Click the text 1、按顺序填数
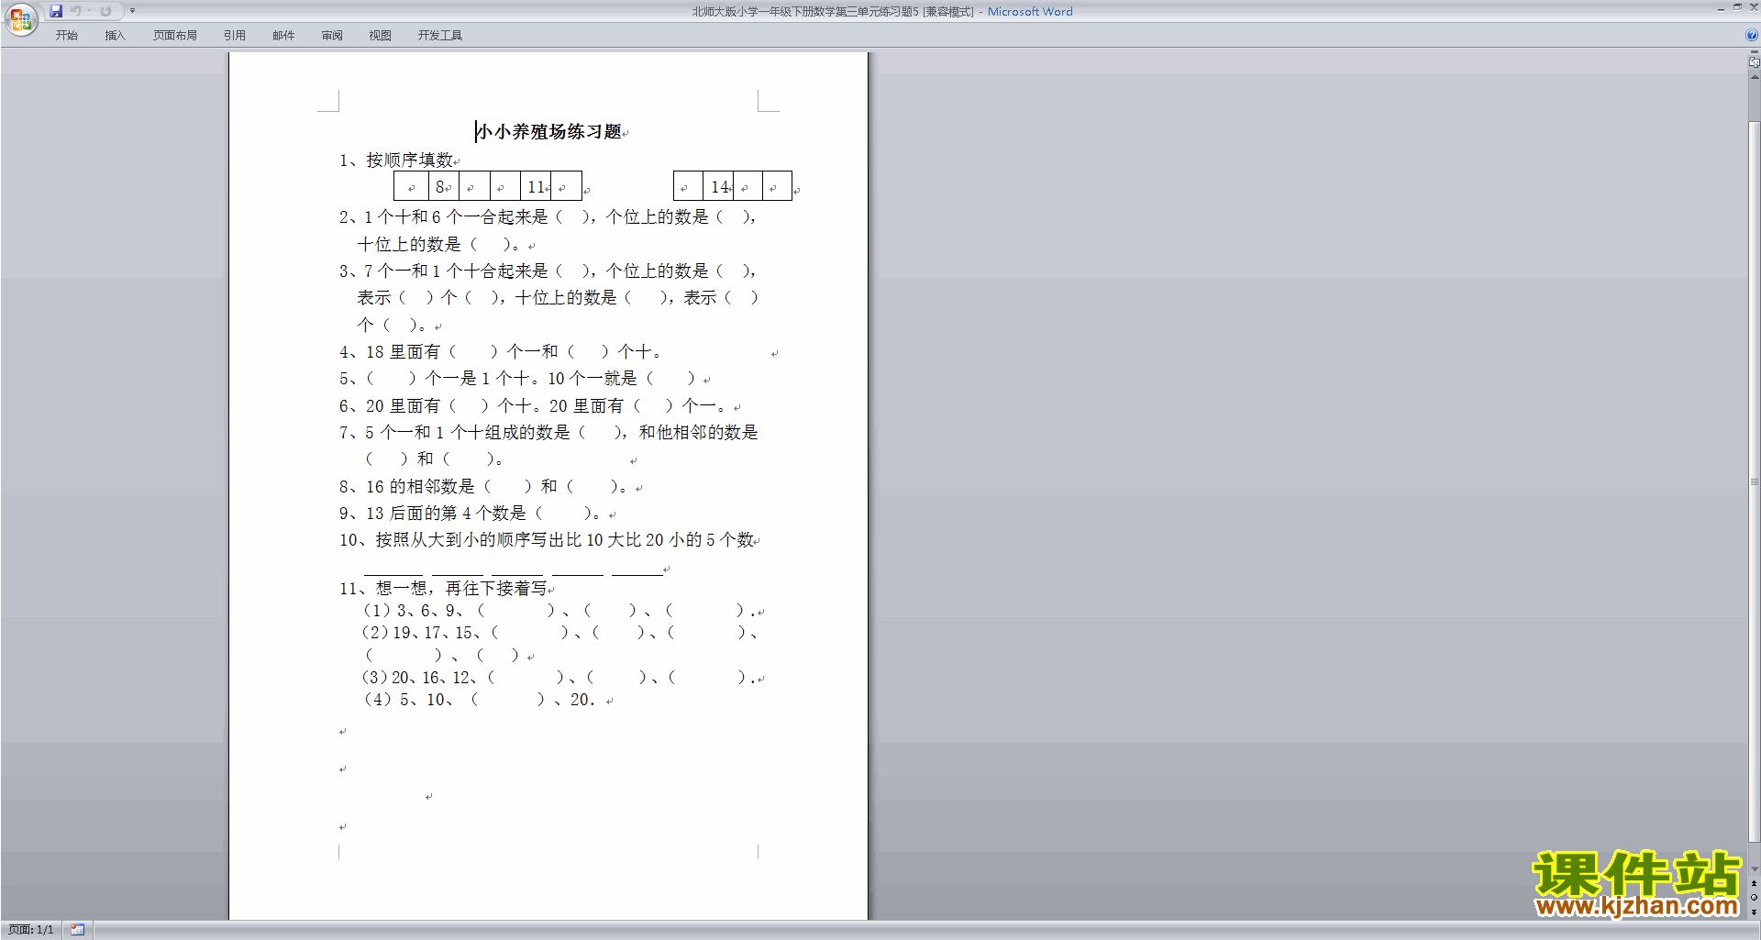 coord(396,160)
